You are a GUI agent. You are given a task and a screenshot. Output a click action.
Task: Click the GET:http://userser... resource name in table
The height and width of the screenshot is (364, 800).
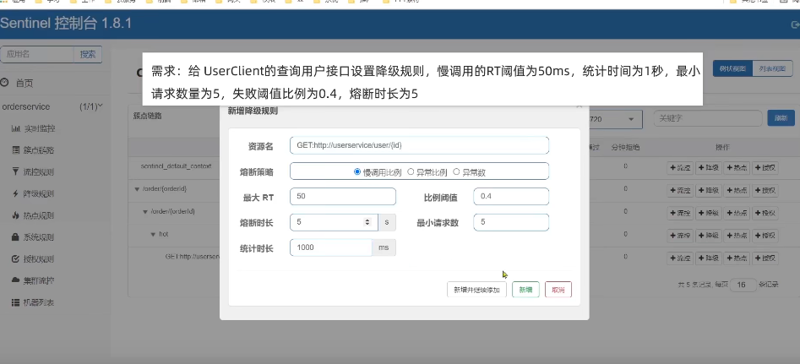193,257
